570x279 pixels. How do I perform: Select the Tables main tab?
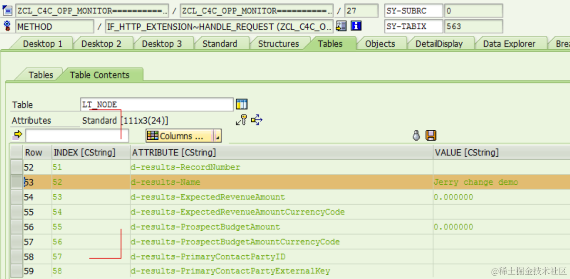330,44
